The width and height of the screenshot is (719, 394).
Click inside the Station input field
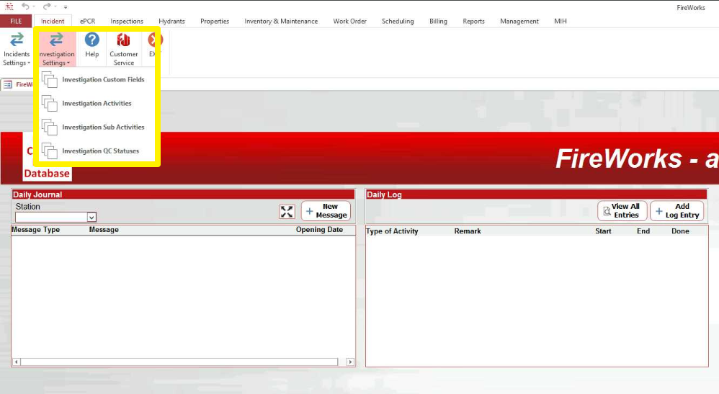[51, 218]
